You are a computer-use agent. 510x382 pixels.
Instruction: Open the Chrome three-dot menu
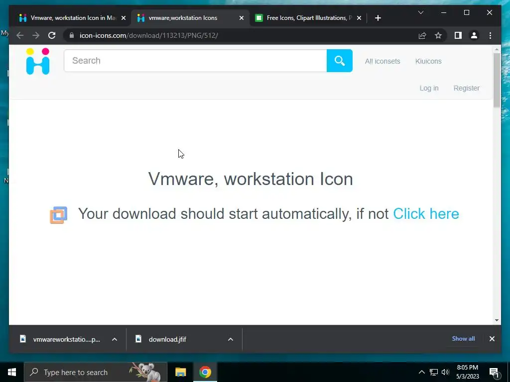pos(490,35)
